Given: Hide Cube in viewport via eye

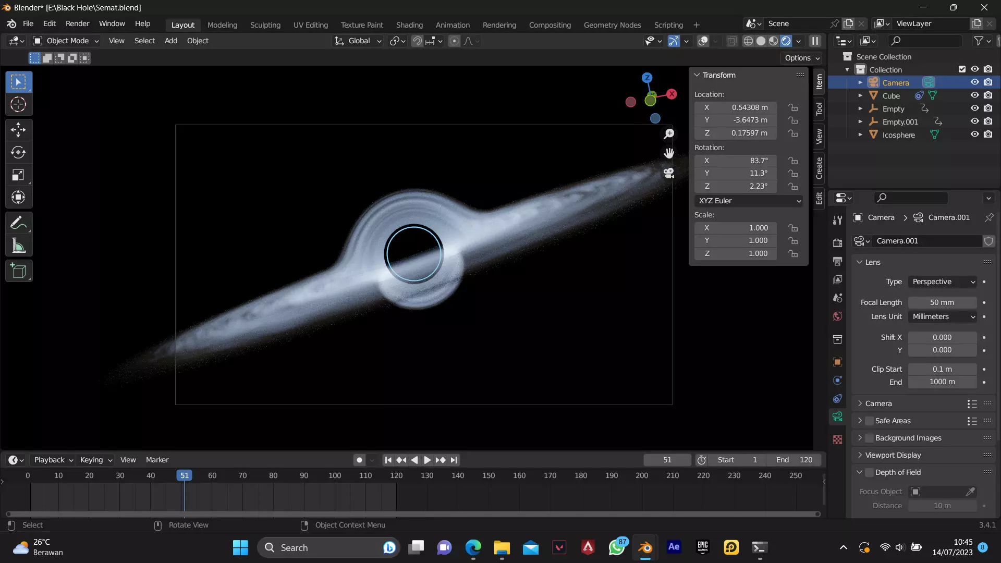Looking at the screenshot, I should tap(974, 95).
